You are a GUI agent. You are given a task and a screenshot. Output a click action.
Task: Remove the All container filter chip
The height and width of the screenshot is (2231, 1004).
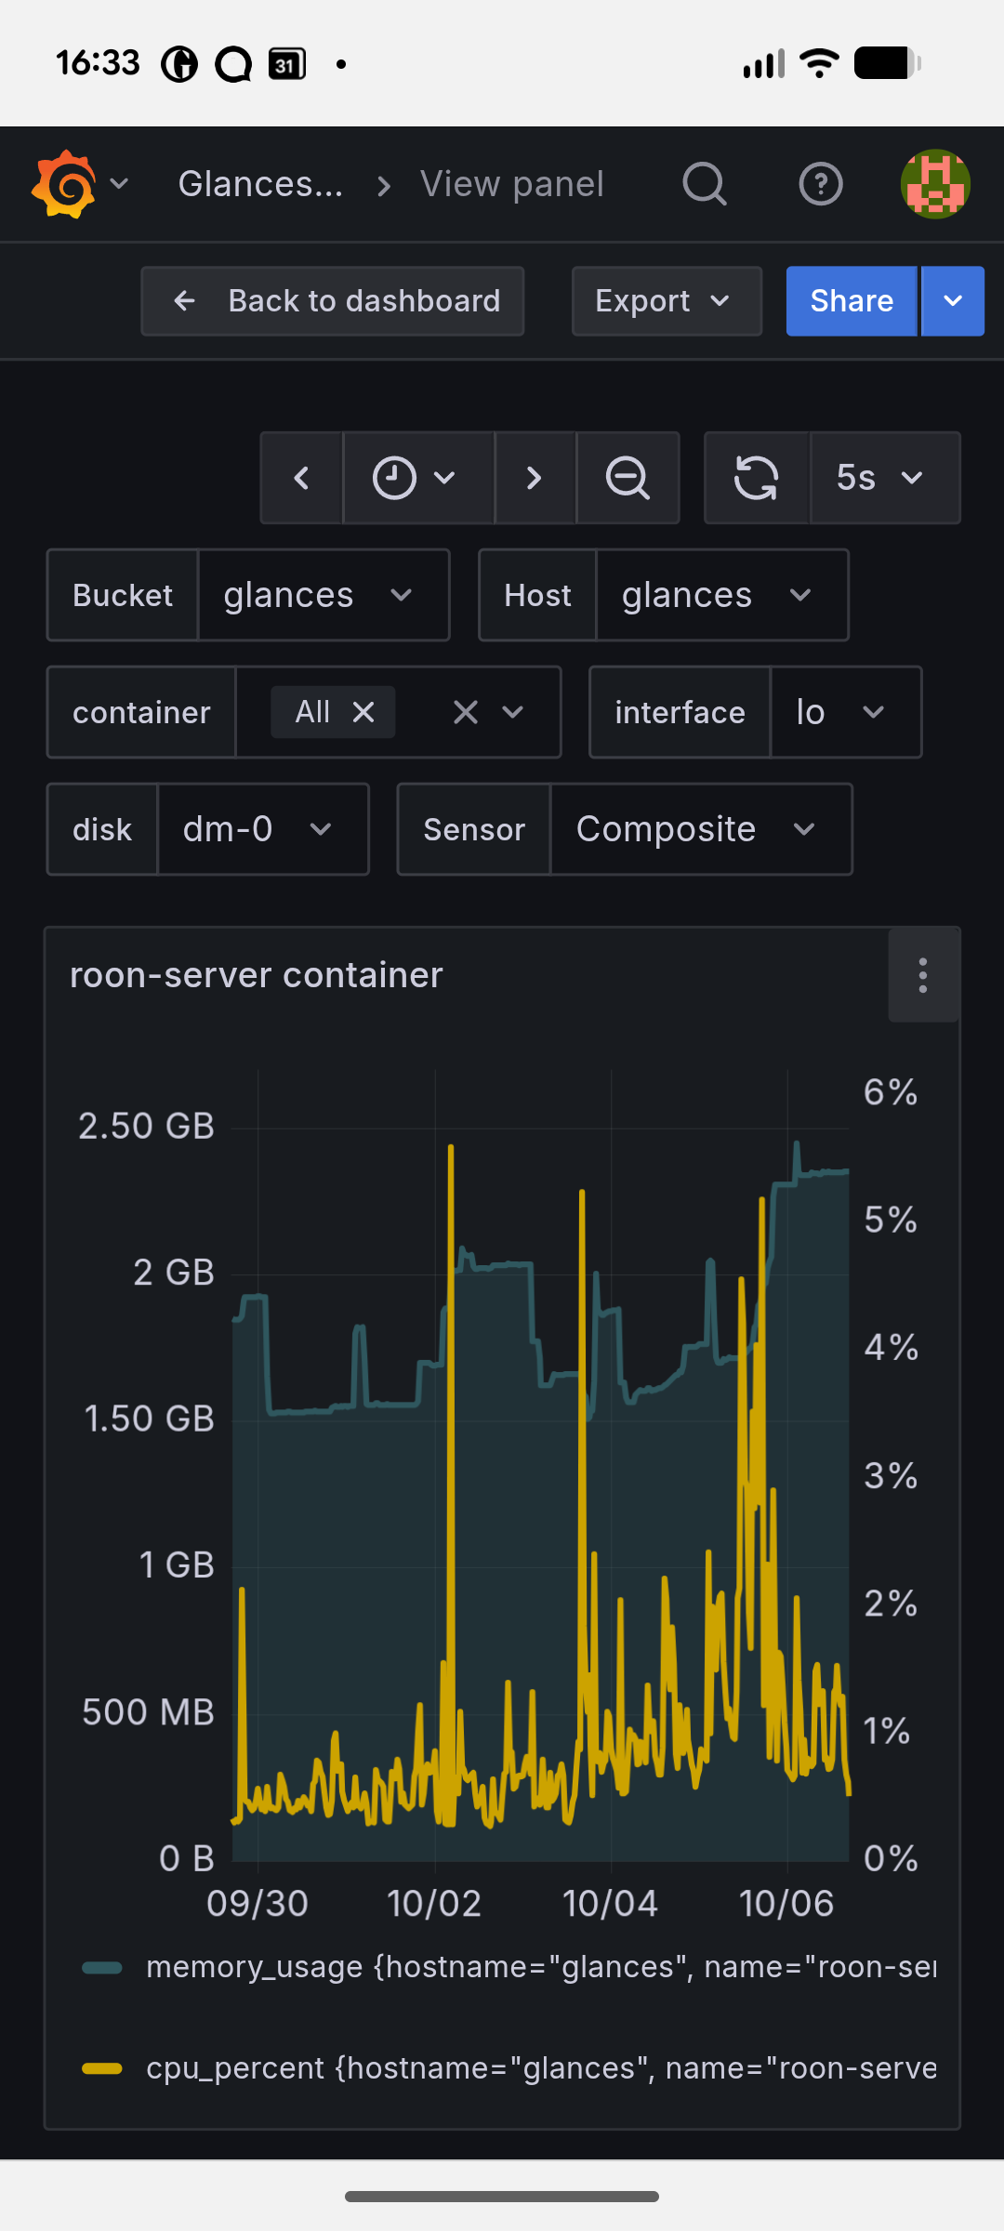coord(363,712)
